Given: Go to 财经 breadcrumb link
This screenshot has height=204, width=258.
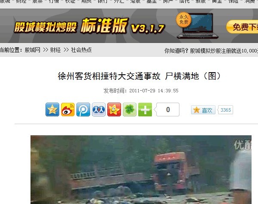Looking at the screenshot, I should pos(55,50).
